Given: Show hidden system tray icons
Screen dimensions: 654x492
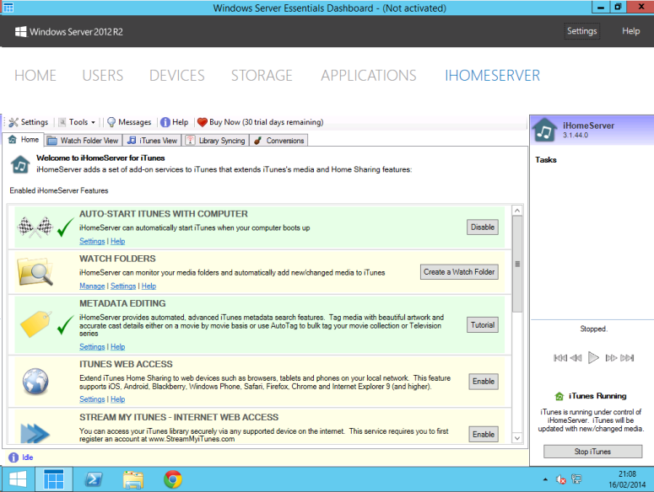Looking at the screenshot, I should (x=545, y=479).
